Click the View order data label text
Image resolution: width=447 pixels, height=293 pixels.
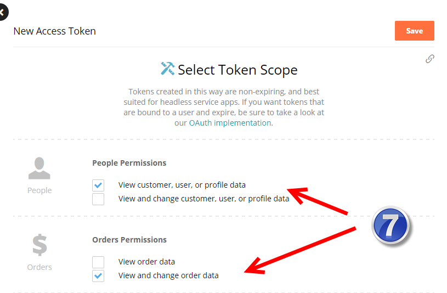[146, 262]
